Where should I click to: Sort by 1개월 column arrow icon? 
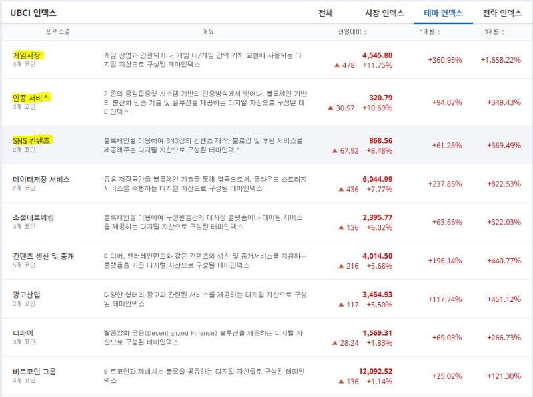pos(438,32)
